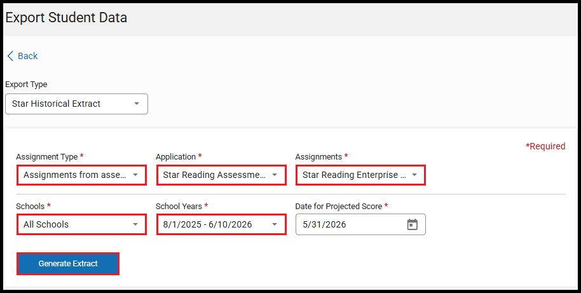Click the Application field caret arrow
The image size is (581, 293).
pyautogui.click(x=275, y=175)
